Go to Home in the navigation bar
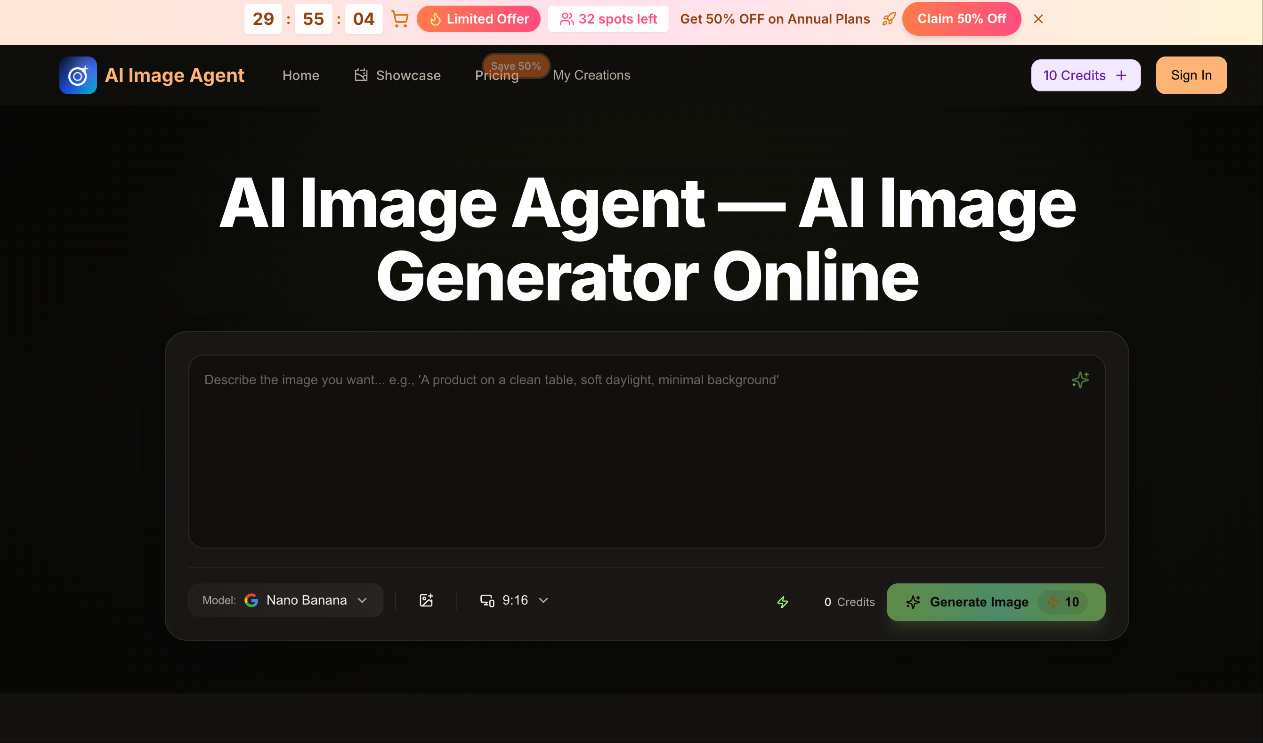 click(x=301, y=75)
